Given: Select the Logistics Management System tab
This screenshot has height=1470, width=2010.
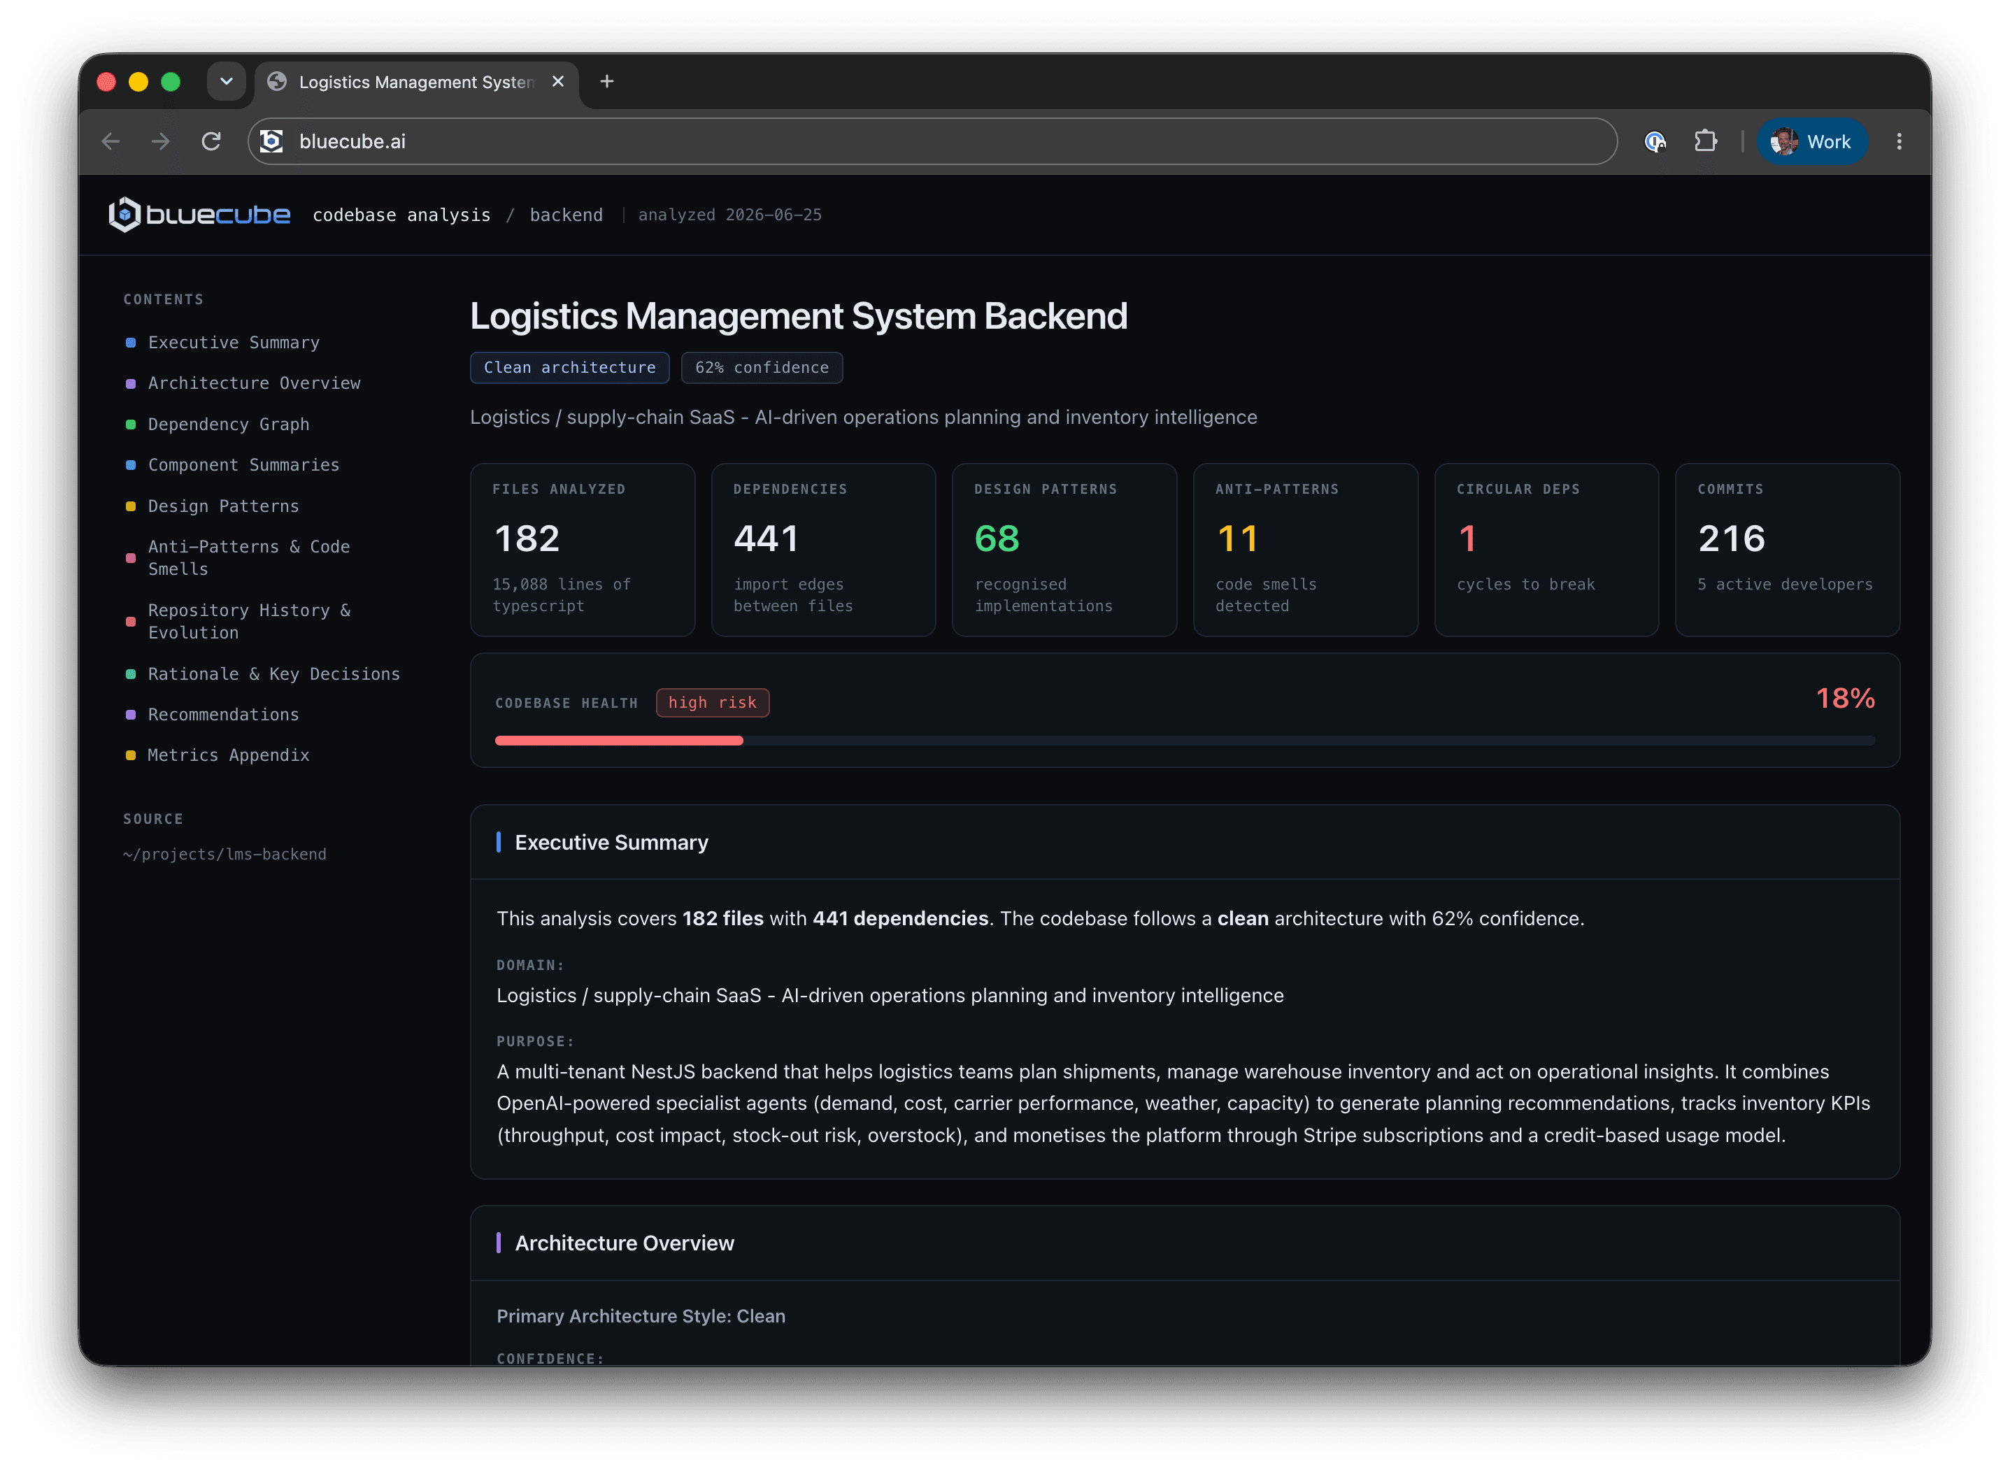Looking at the screenshot, I should pyautogui.click(x=416, y=83).
